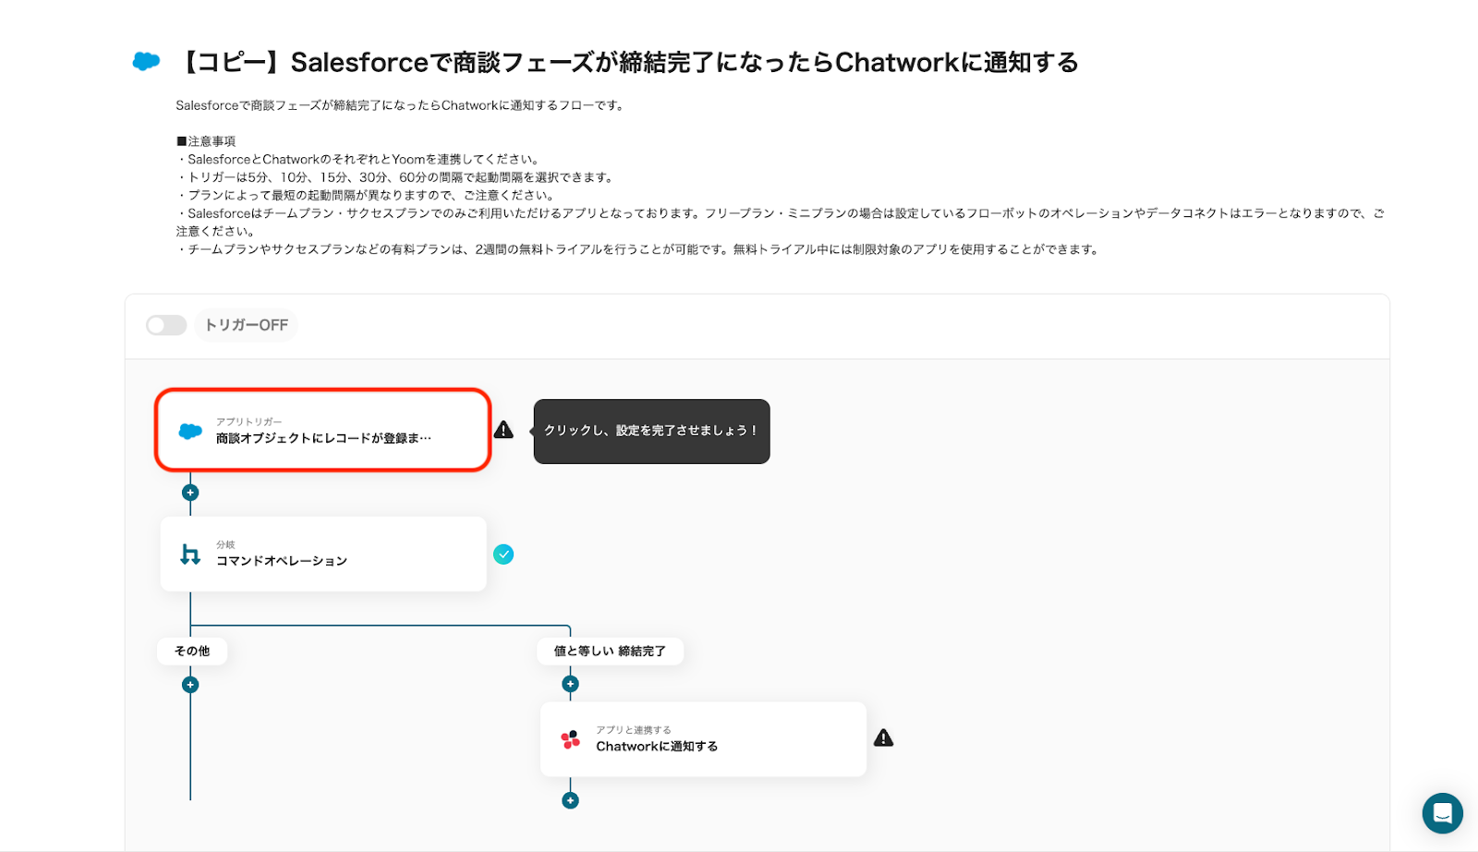The height and width of the screenshot is (852, 1478).
Task: Click the warning icon beside the Salesforce trigger step
Action: (503, 430)
